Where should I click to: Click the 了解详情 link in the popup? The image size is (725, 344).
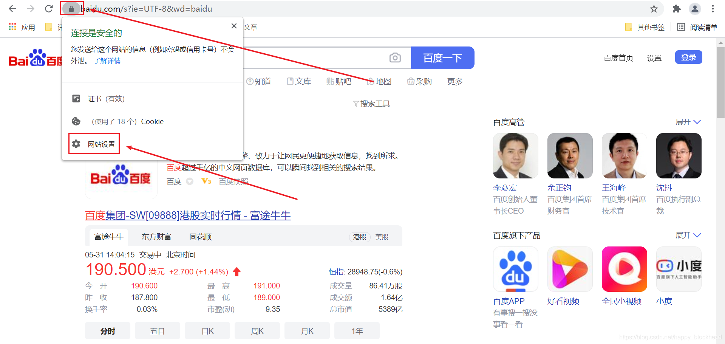[107, 60]
